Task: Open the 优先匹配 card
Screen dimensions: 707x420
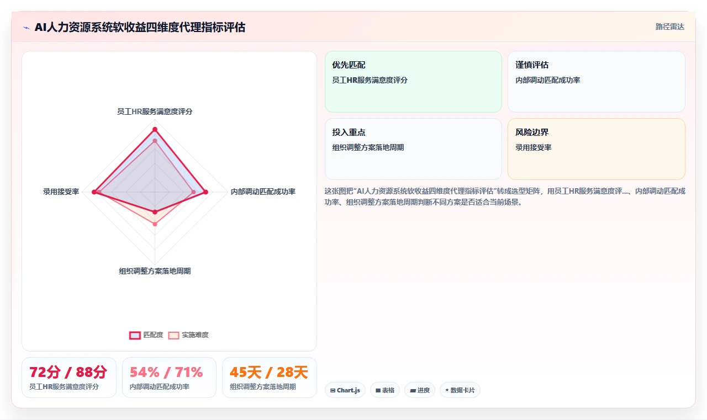Action: (413, 82)
